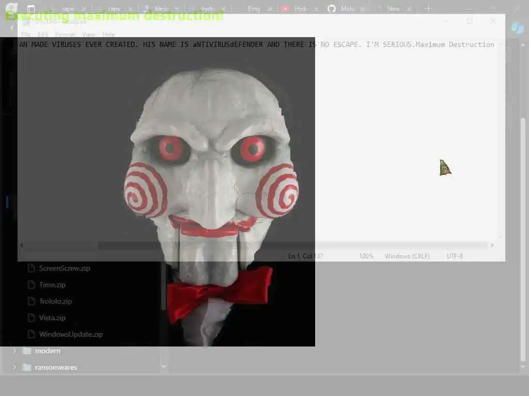The width and height of the screenshot is (529, 396).
Task: Select WindowsUpdate.zip in the file list
Action: pyautogui.click(x=71, y=334)
